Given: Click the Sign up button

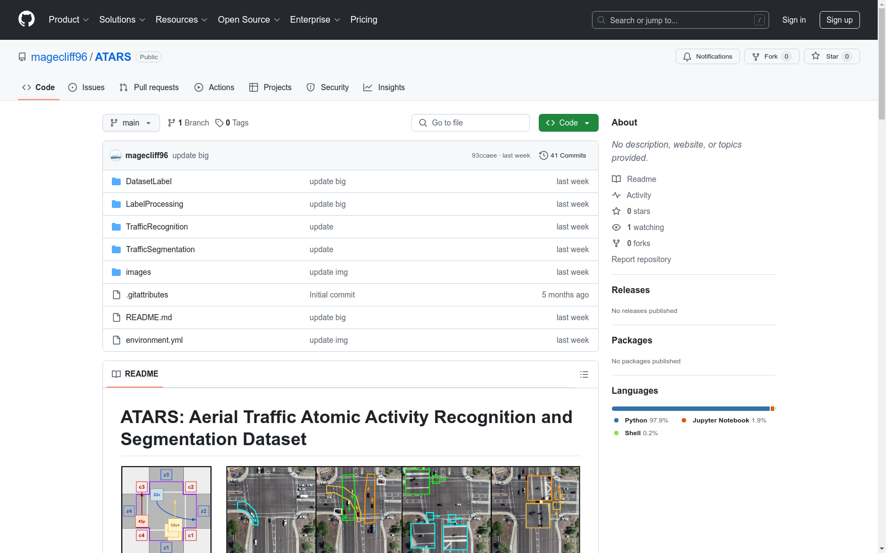Looking at the screenshot, I should pyautogui.click(x=839, y=20).
